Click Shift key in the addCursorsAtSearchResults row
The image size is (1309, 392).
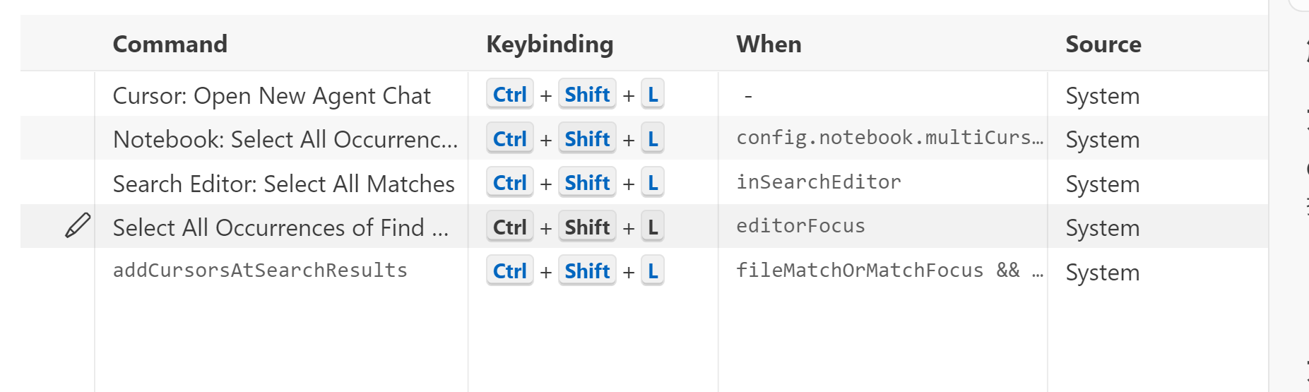[587, 271]
